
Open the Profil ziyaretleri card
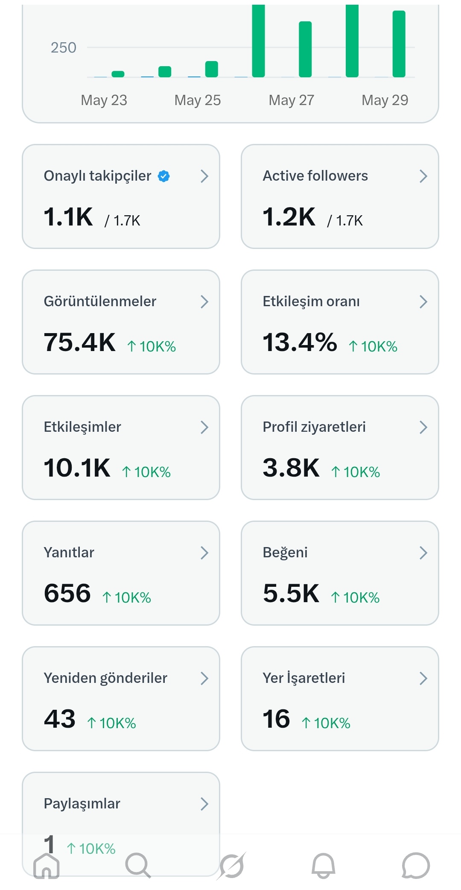tap(340, 448)
